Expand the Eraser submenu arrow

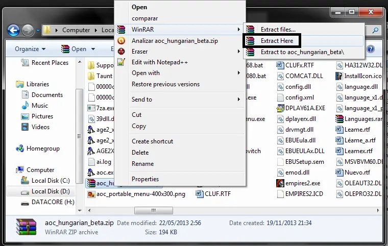238,52
